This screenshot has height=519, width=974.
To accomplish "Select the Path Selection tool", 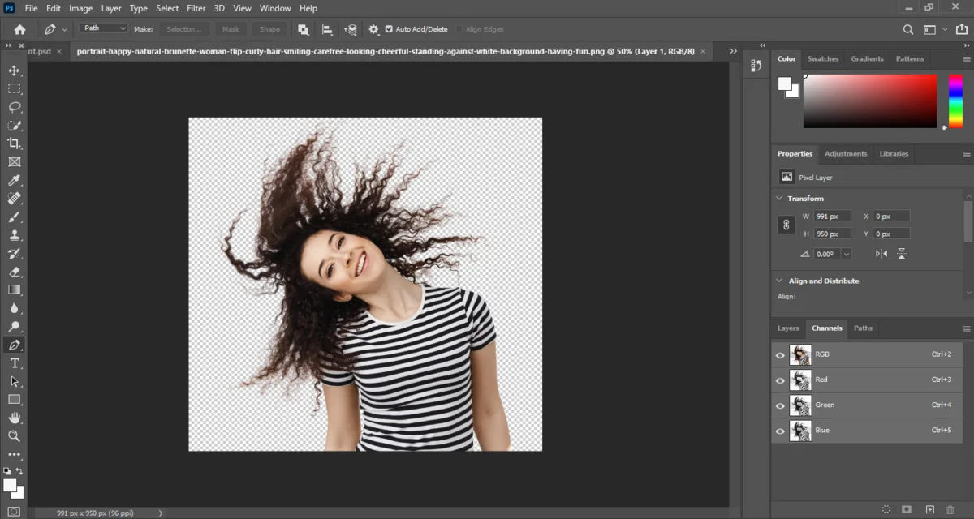I will [14, 381].
